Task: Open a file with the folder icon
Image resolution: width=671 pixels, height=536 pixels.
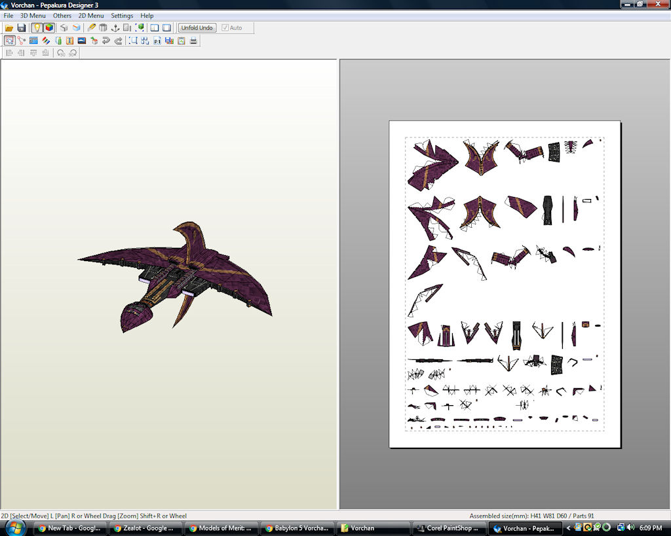Action: pos(9,27)
